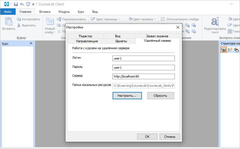
Task: Expand the Цвет заливки dropdown arrow
Action: (155, 19)
